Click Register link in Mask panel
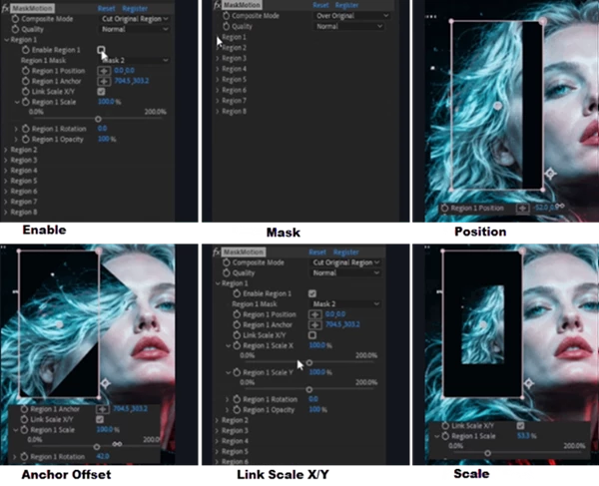Screen dimensions: 599x486 tap(346, 5)
